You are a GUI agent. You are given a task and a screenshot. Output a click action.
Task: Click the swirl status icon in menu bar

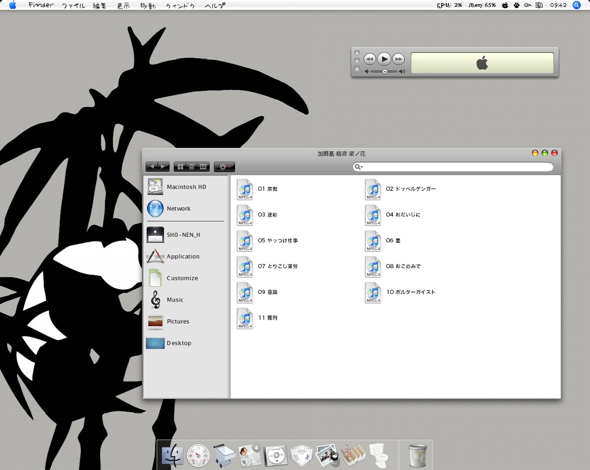[x=527, y=5]
